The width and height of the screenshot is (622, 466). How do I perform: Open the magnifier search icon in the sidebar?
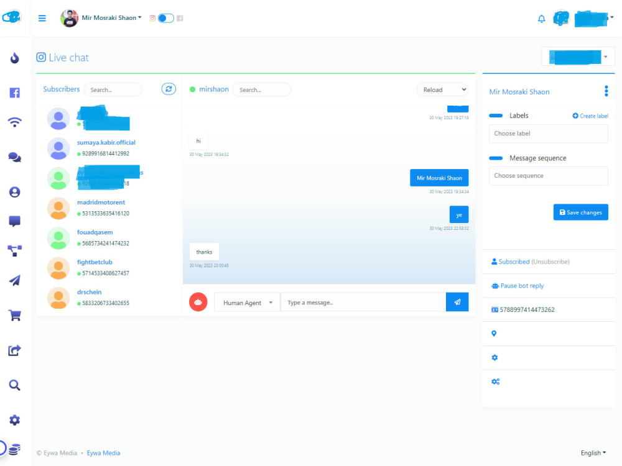[15, 385]
